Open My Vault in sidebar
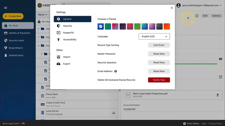Screen dimensions: 225x126 [18, 26]
